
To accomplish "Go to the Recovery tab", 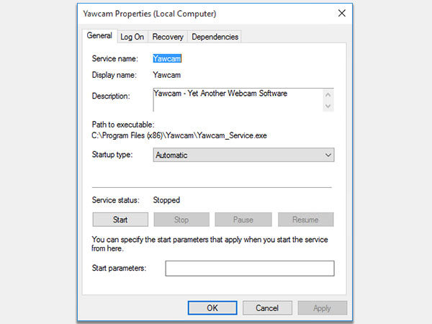I will pyautogui.click(x=168, y=37).
